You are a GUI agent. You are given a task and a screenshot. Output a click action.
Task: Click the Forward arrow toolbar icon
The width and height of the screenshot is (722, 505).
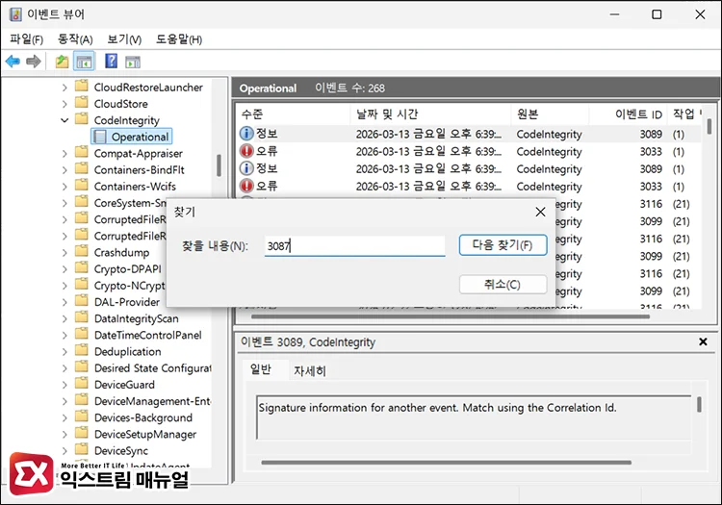click(33, 62)
